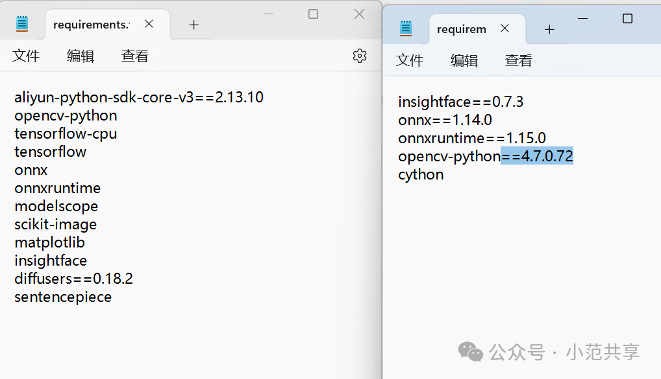Viewport: 661px width, 379px height.
Task: Open 编辑 menu in left Notepad window
Action: [x=80, y=56]
